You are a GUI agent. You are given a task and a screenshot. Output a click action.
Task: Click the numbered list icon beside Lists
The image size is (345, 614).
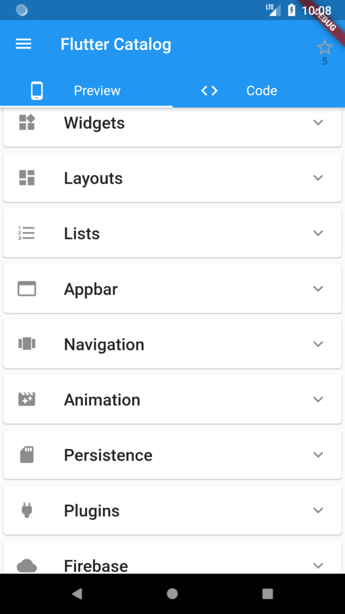click(x=26, y=233)
